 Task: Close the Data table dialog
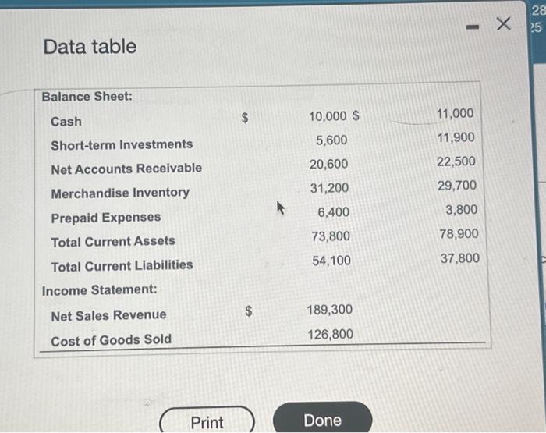pyautogui.click(x=503, y=23)
